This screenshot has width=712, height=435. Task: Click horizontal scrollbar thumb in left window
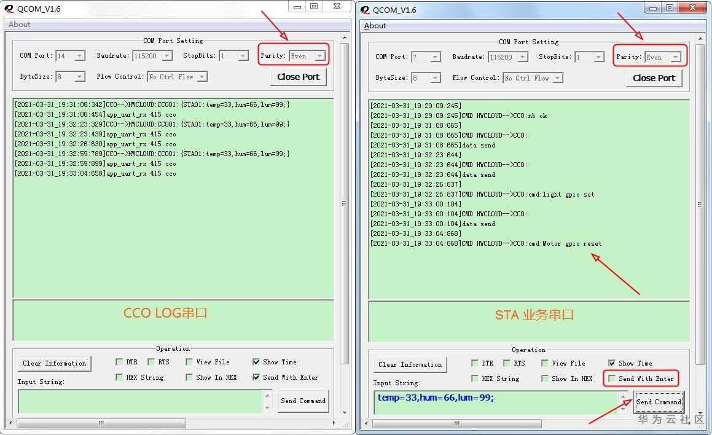point(101,423)
